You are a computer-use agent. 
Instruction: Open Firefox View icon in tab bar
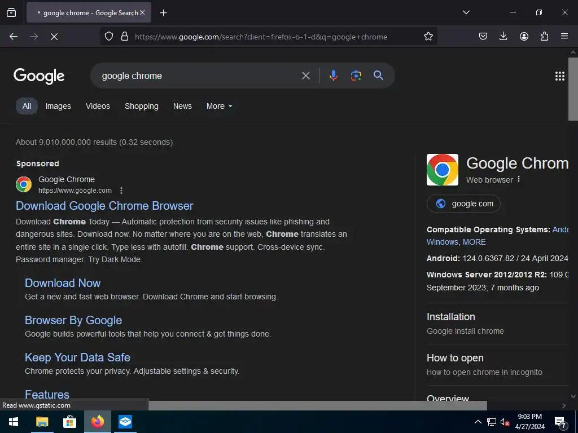pyautogui.click(x=11, y=12)
